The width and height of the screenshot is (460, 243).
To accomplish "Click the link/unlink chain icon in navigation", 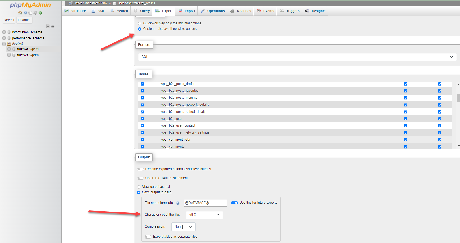I will pyautogui.click(x=53, y=26).
